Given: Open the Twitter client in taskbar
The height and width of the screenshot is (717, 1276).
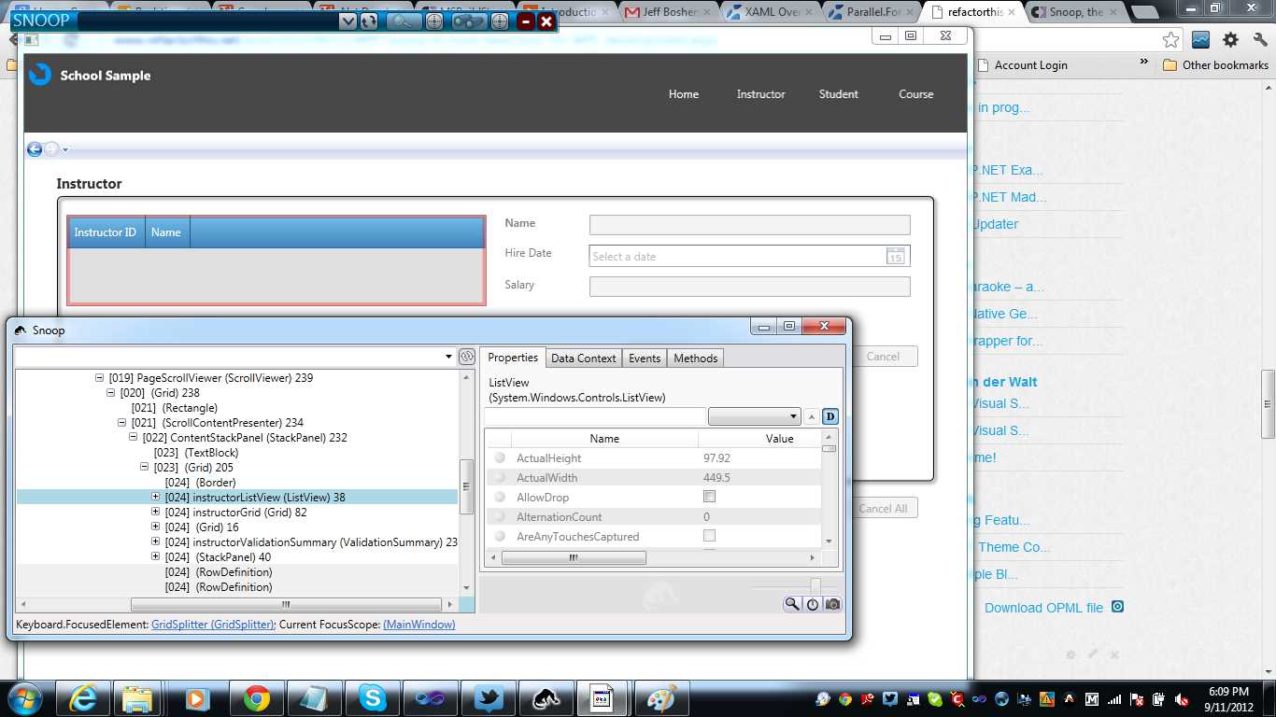Looking at the screenshot, I should [x=489, y=698].
